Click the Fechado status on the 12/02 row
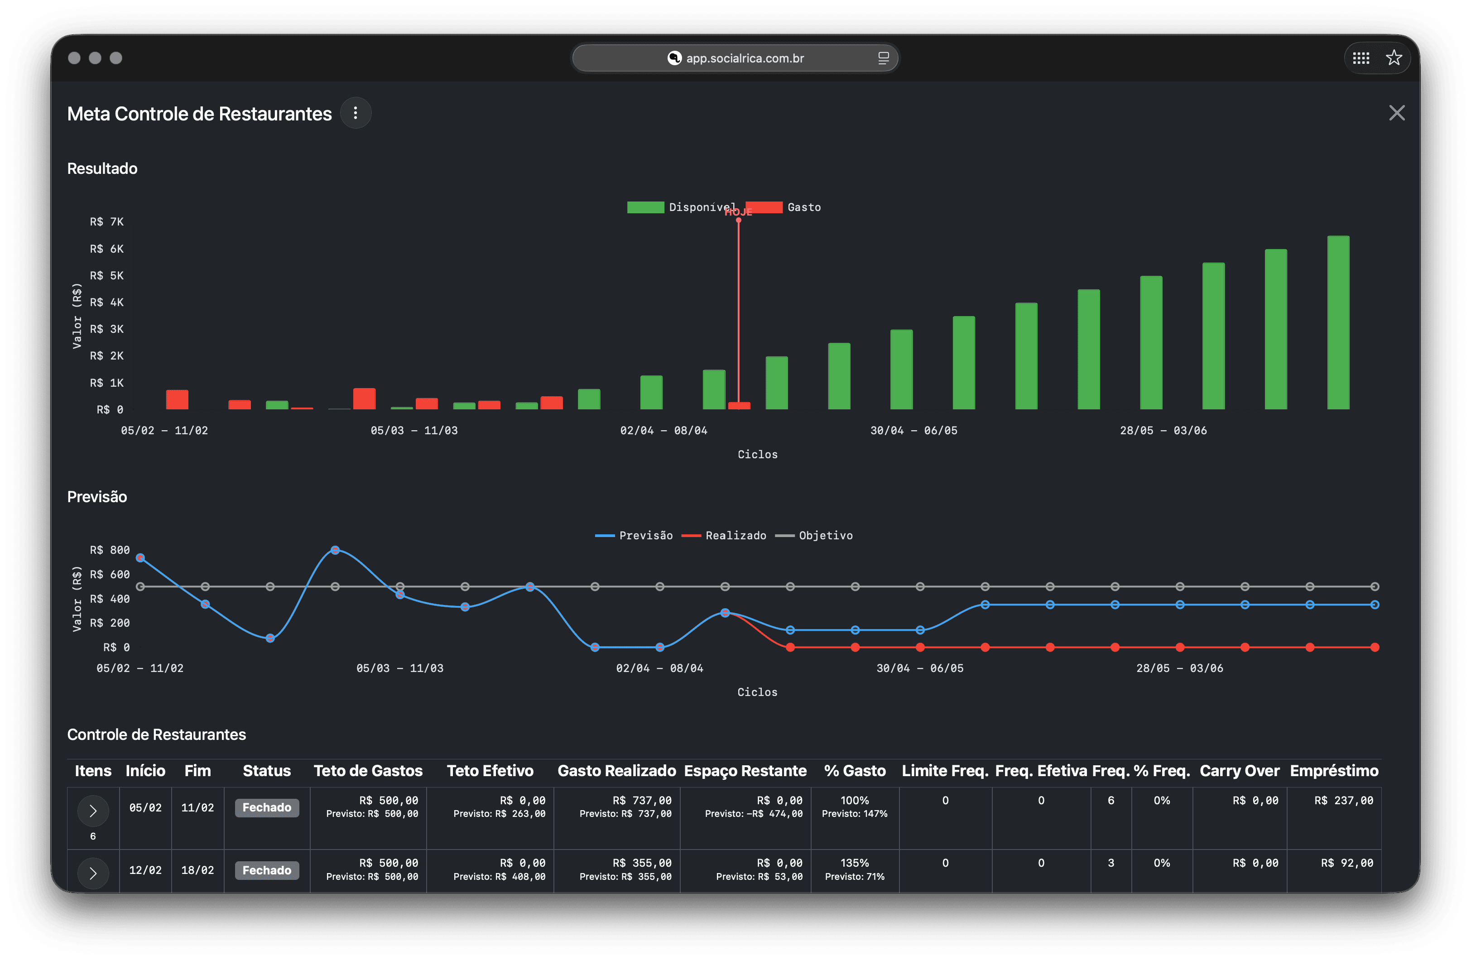Screen dimensions: 1471x960 [x=267, y=870]
